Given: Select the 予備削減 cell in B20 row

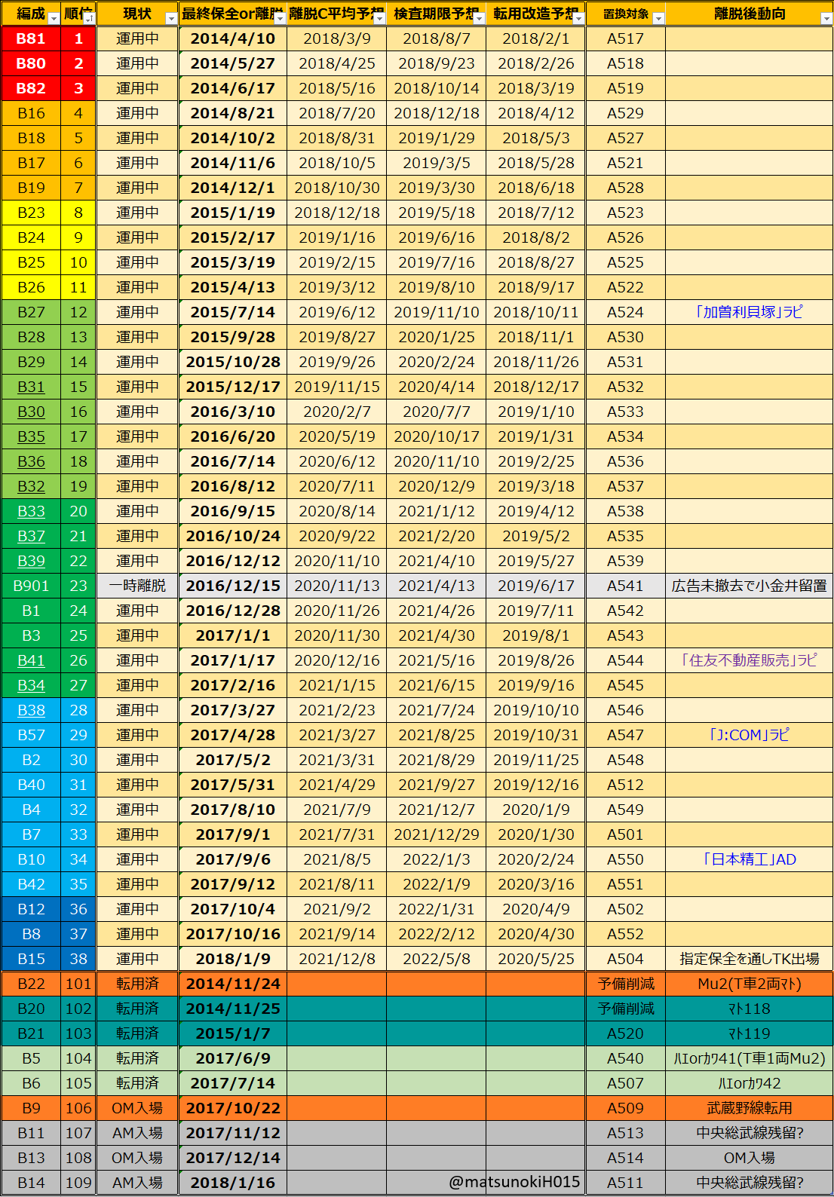Looking at the screenshot, I should click(626, 1009).
